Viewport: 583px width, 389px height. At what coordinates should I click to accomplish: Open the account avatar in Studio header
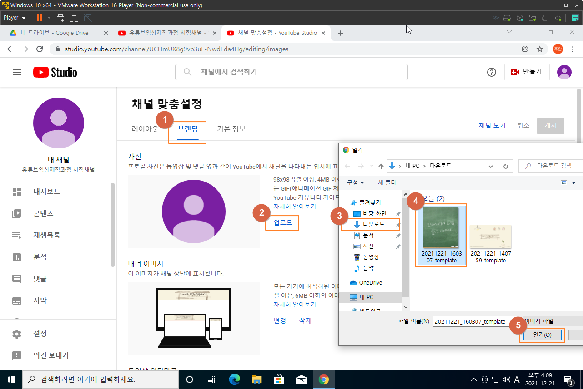click(x=564, y=72)
